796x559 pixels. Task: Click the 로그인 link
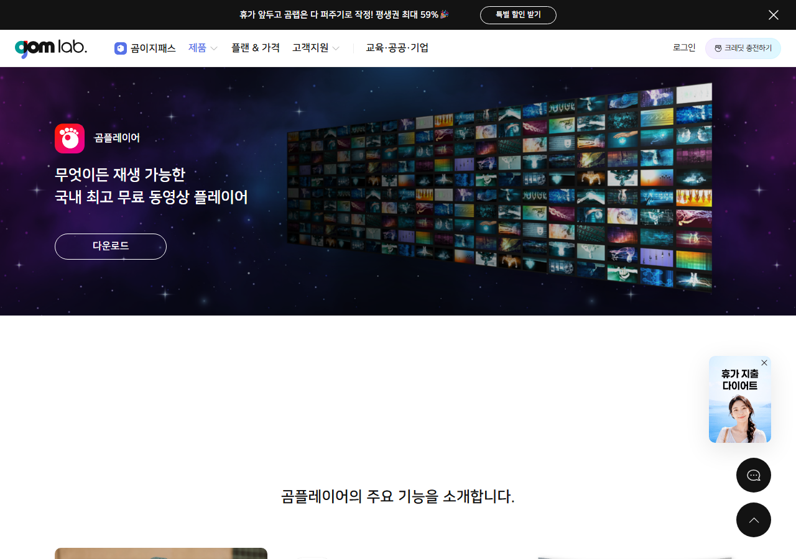(x=684, y=48)
